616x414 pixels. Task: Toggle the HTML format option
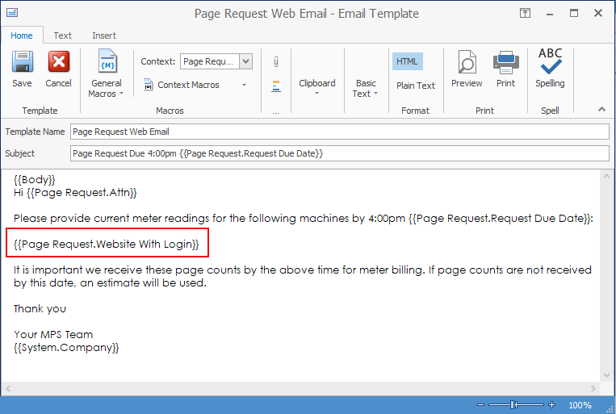tap(407, 61)
